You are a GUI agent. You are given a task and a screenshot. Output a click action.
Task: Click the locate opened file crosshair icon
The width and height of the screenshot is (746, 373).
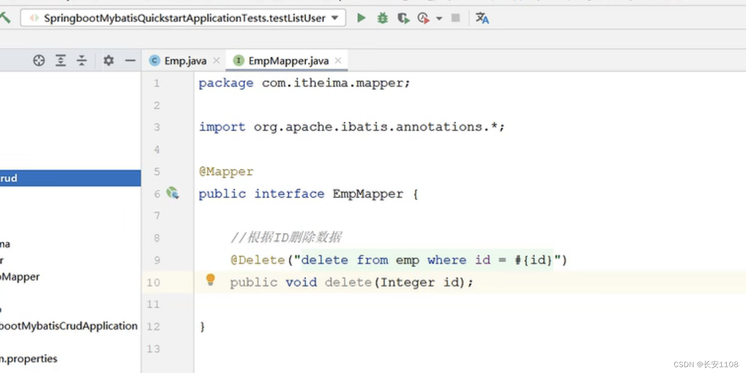39,60
